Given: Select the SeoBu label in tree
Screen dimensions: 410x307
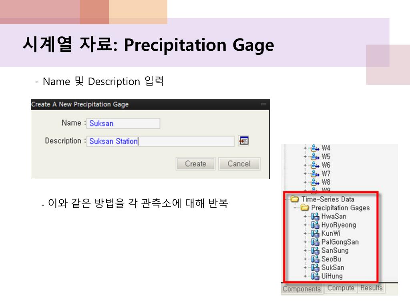Looking at the screenshot, I should (x=331, y=259).
